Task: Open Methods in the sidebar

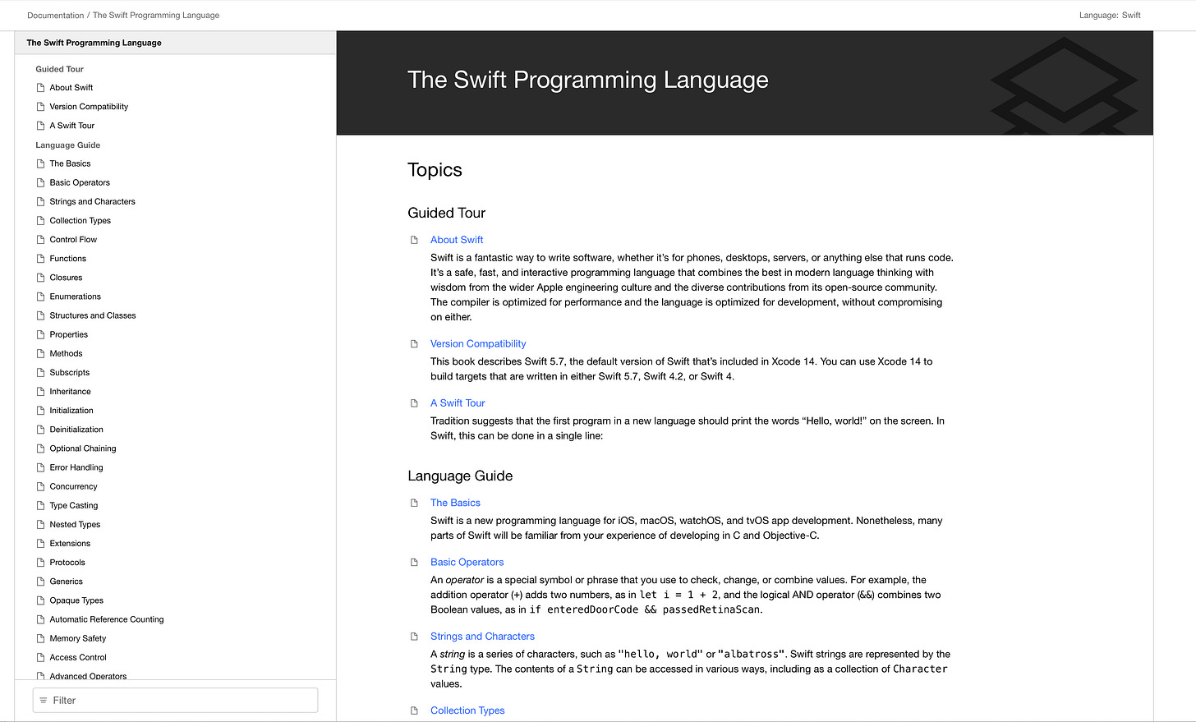Action: point(66,354)
